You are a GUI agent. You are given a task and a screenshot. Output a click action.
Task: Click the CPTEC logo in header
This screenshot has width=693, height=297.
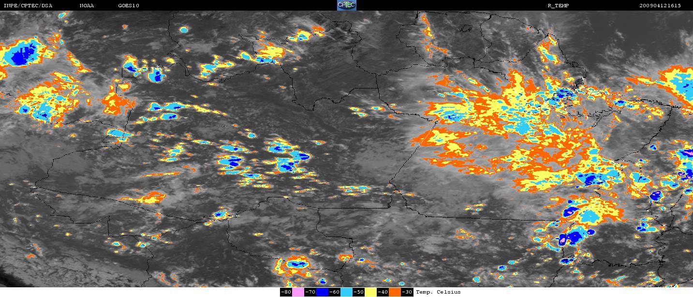pos(346,5)
